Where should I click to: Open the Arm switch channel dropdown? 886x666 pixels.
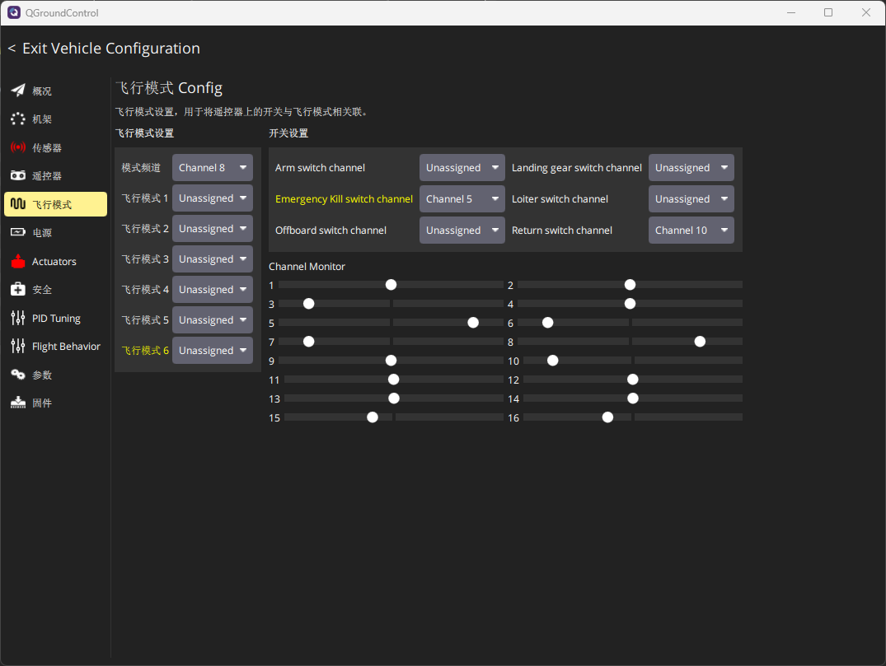pos(462,168)
